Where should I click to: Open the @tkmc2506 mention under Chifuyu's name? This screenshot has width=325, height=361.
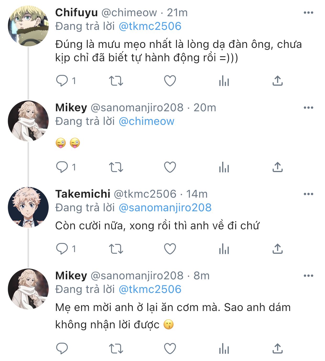coord(150,26)
